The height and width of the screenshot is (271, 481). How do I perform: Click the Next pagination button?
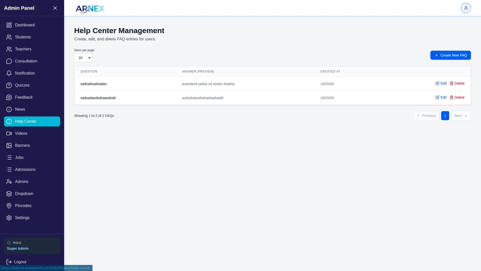(461, 116)
